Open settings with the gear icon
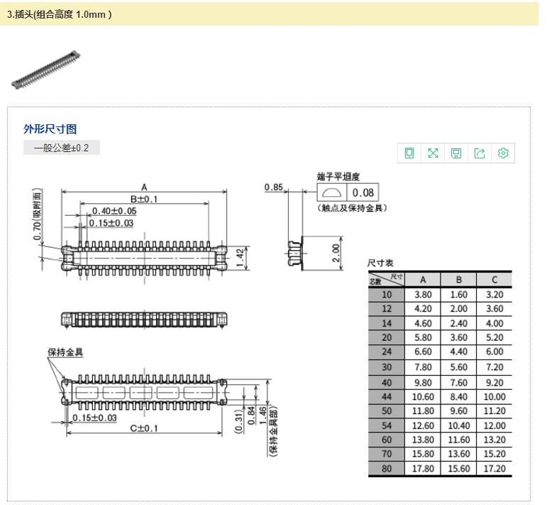Screen dimensions: 547x505 (503, 153)
